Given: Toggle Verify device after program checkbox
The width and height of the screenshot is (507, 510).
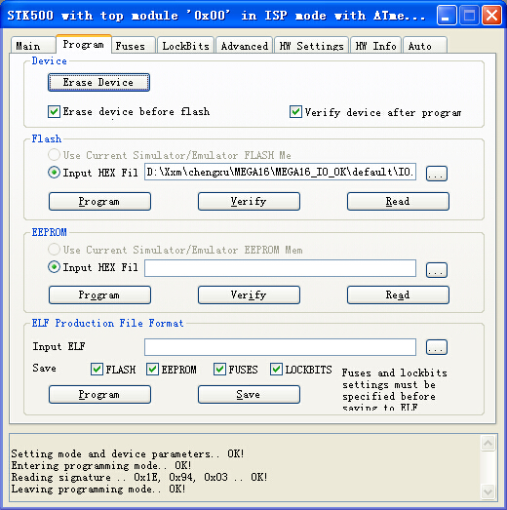Looking at the screenshot, I should tap(295, 112).
